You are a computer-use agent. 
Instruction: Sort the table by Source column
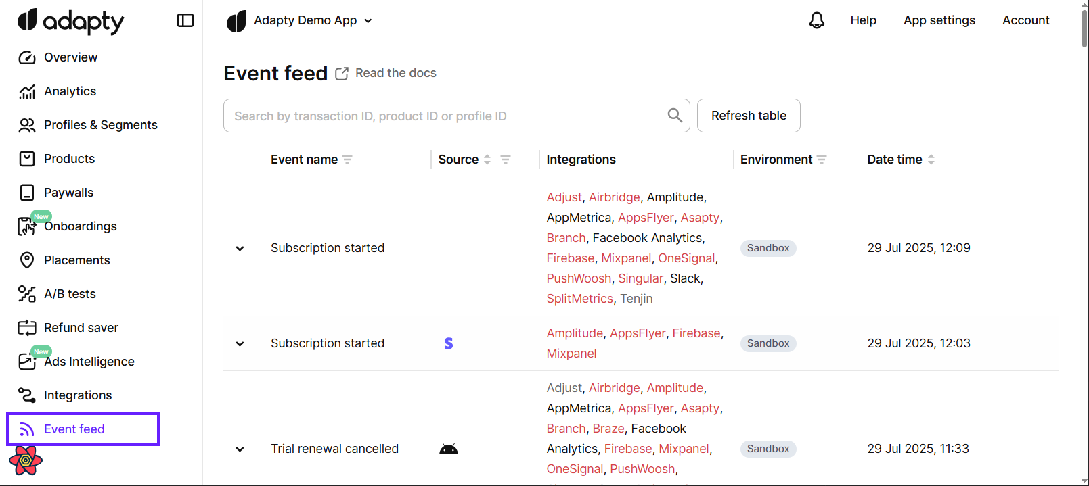[x=487, y=160]
